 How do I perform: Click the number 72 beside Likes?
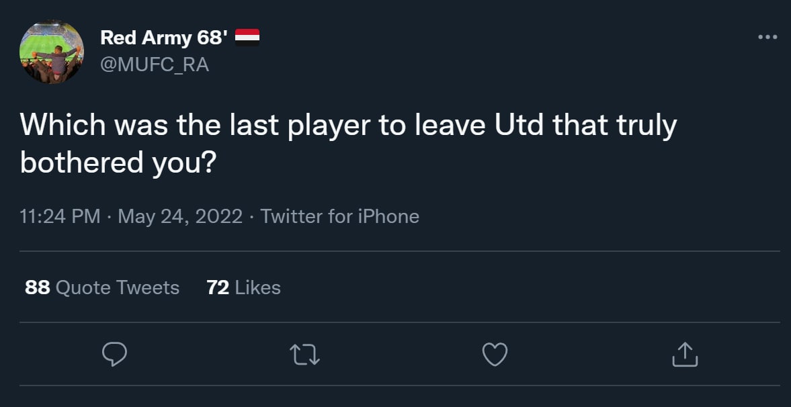218,287
